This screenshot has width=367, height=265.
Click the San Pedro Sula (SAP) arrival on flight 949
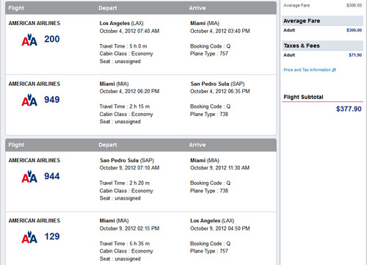click(217, 84)
